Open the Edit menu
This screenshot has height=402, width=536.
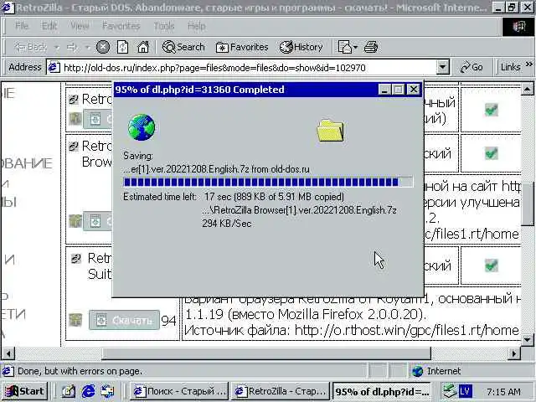49,26
